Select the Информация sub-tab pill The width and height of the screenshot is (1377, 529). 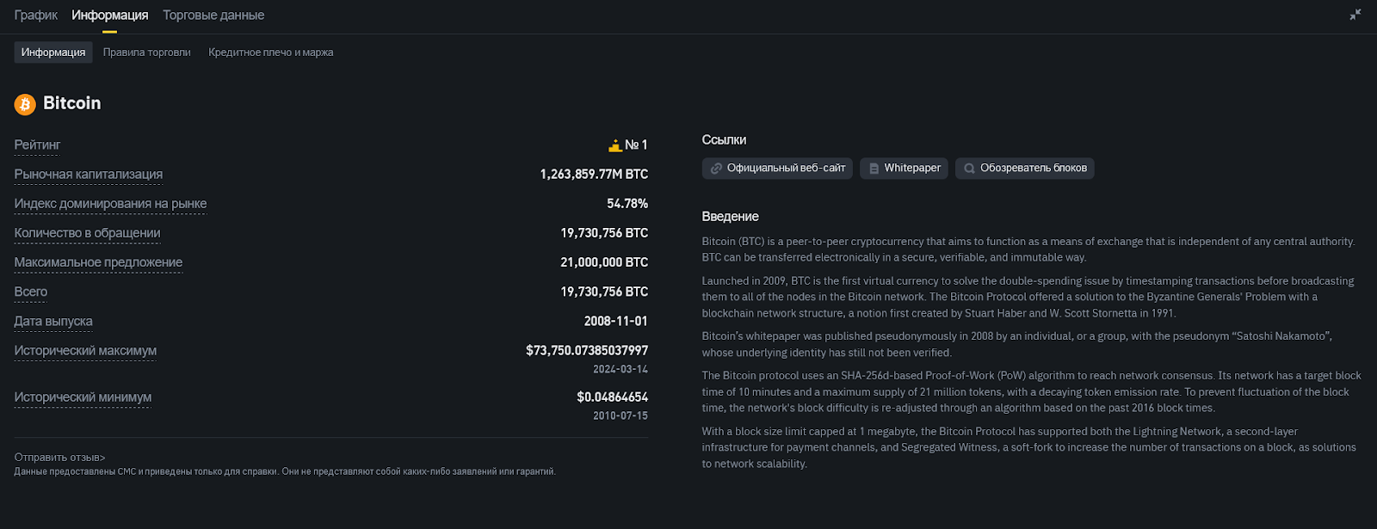[53, 52]
